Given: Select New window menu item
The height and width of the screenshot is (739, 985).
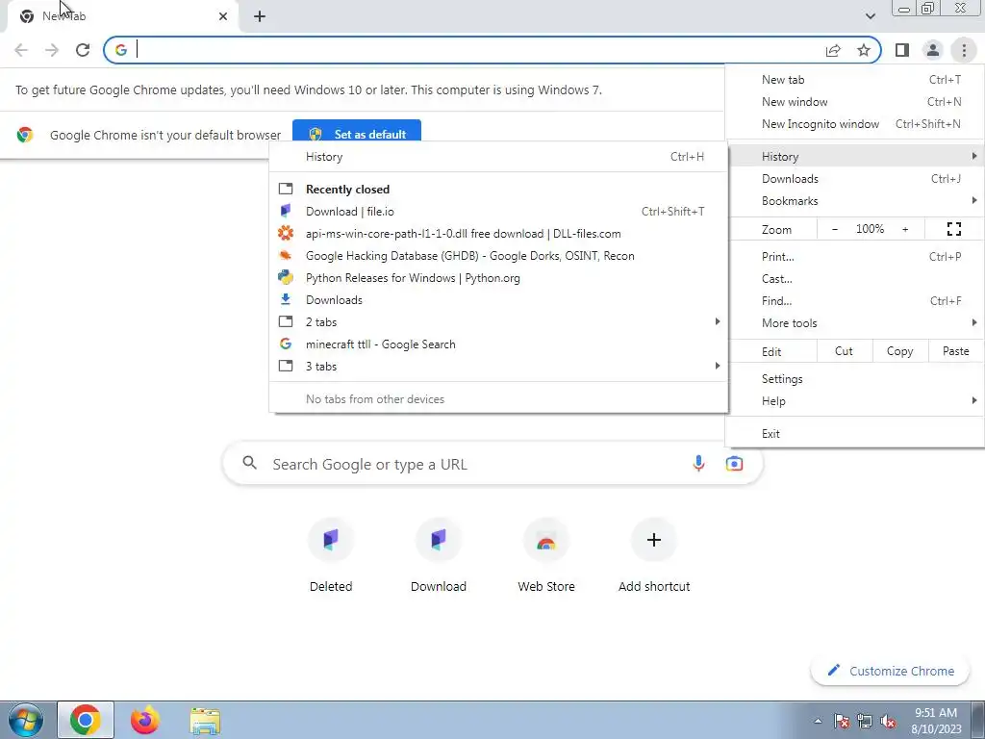Looking at the screenshot, I should (854, 102).
